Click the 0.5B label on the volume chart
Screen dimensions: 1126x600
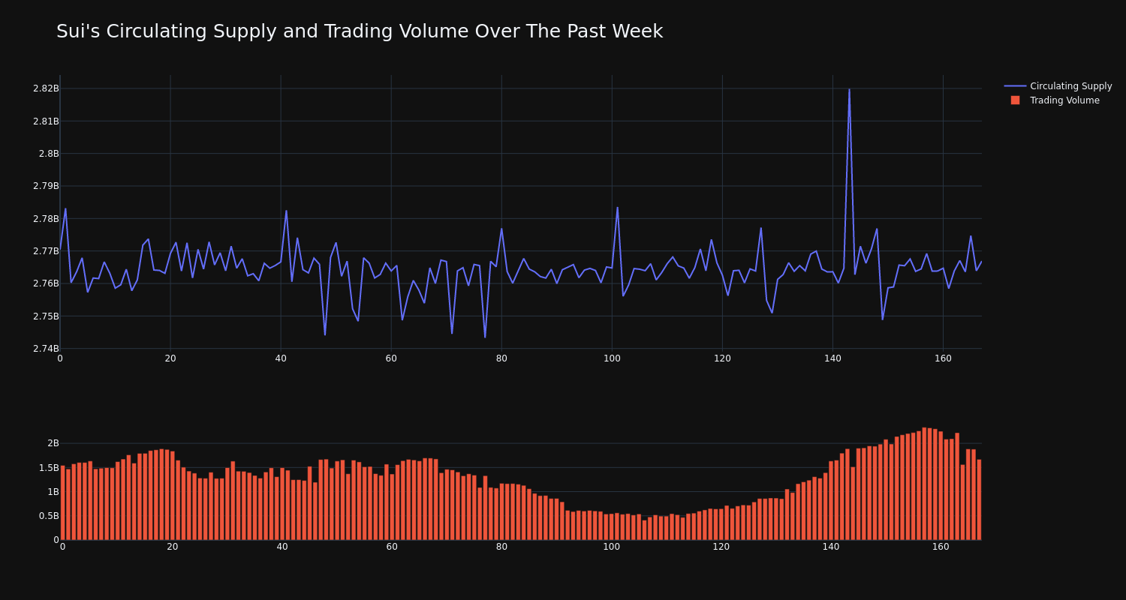[49, 516]
